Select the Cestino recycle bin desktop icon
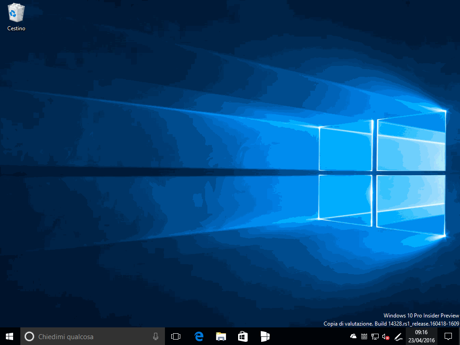460x345 pixels. click(x=16, y=17)
